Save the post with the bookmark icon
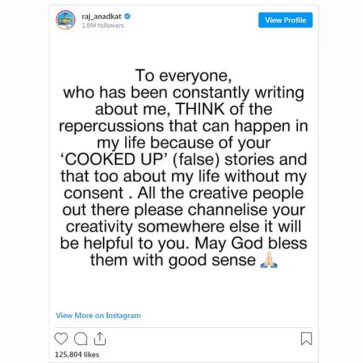Screen dimensions: 363x363 pos(306,339)
